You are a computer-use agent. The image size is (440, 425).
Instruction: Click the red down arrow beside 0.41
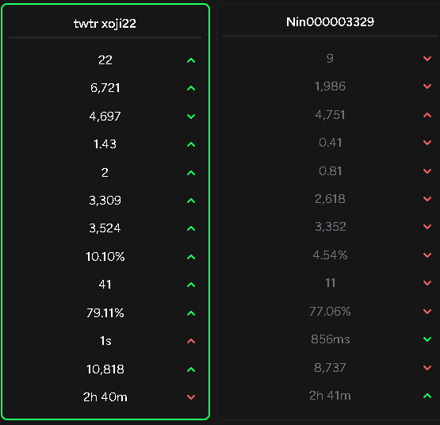(427, 143)
